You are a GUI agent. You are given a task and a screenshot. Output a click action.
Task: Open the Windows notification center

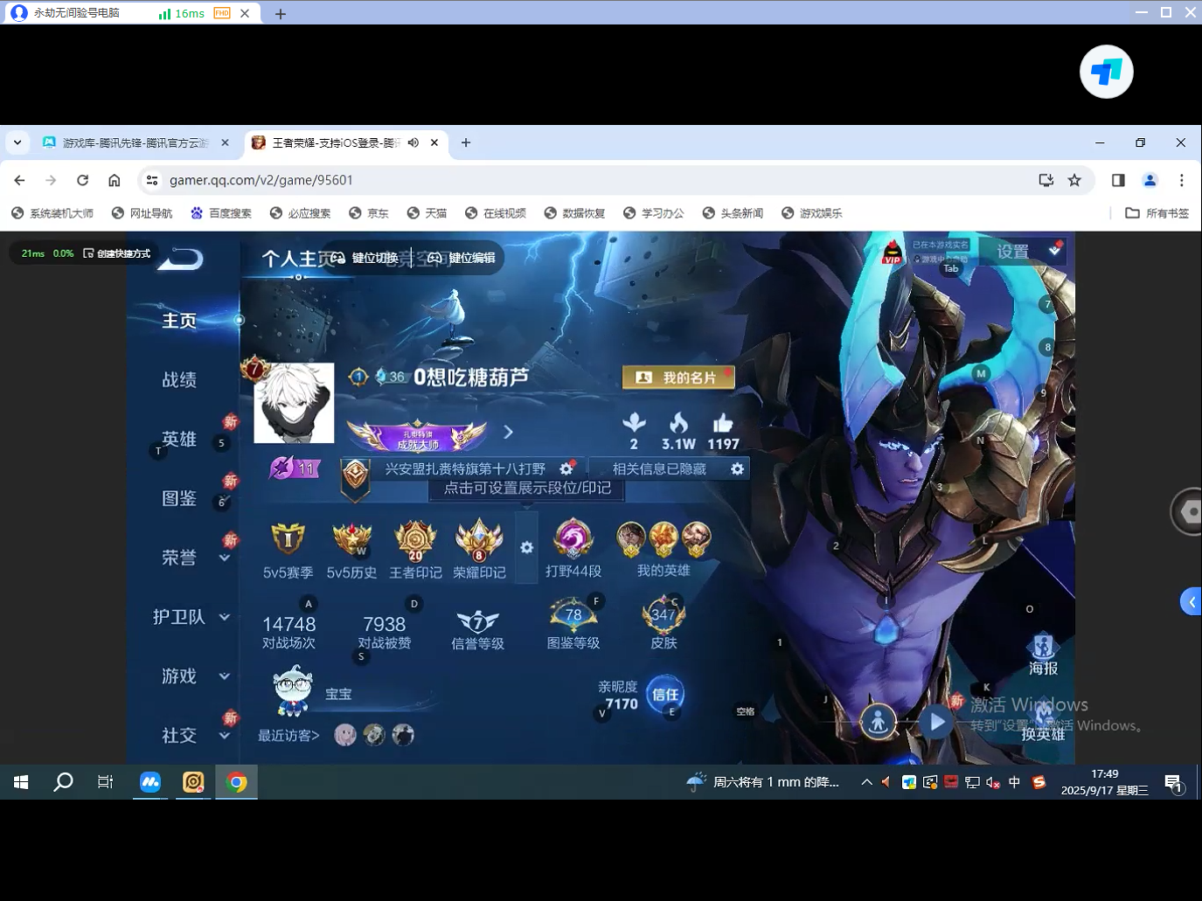[1173, 783]
